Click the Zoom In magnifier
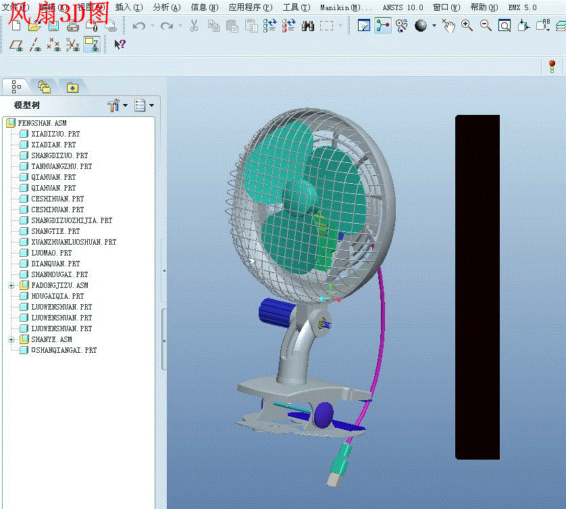The image size is (566, 509). tap(467, 26)
